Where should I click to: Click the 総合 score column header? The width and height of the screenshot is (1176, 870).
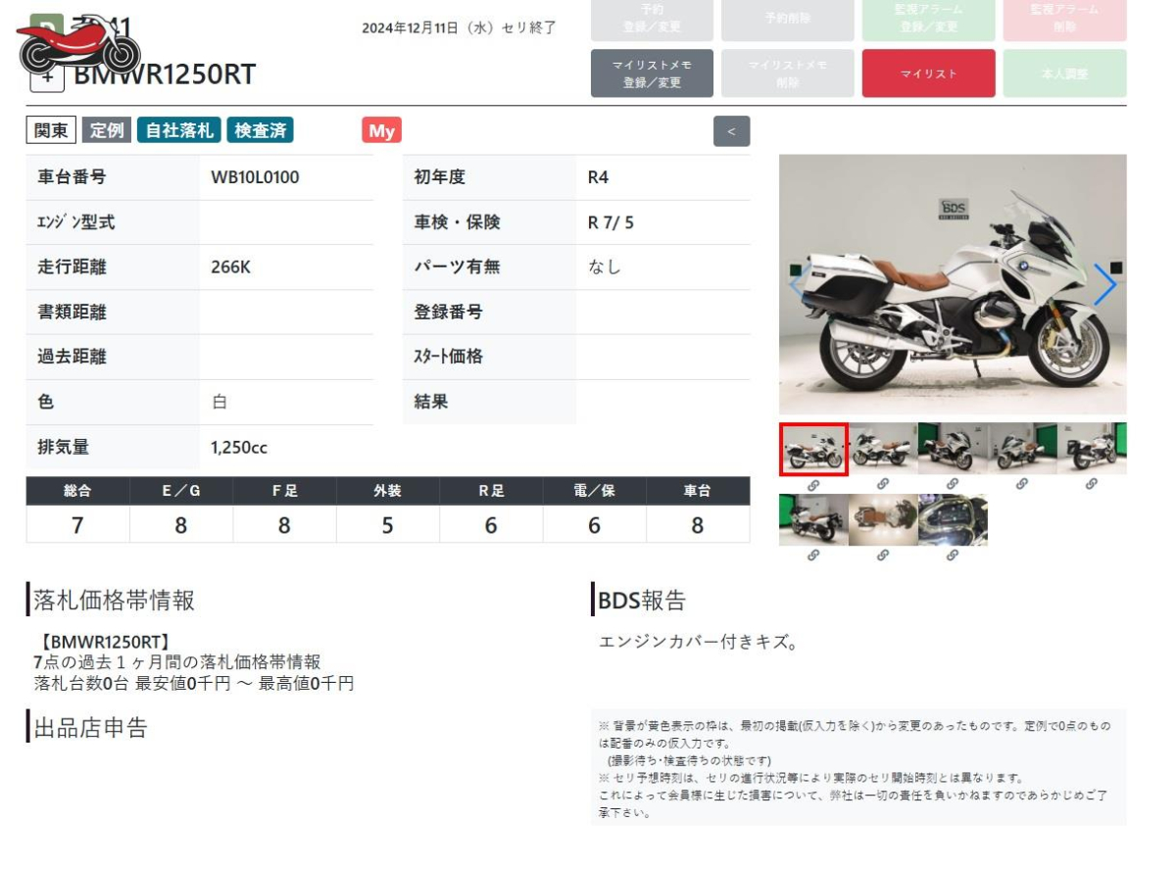tap(77, 491)
